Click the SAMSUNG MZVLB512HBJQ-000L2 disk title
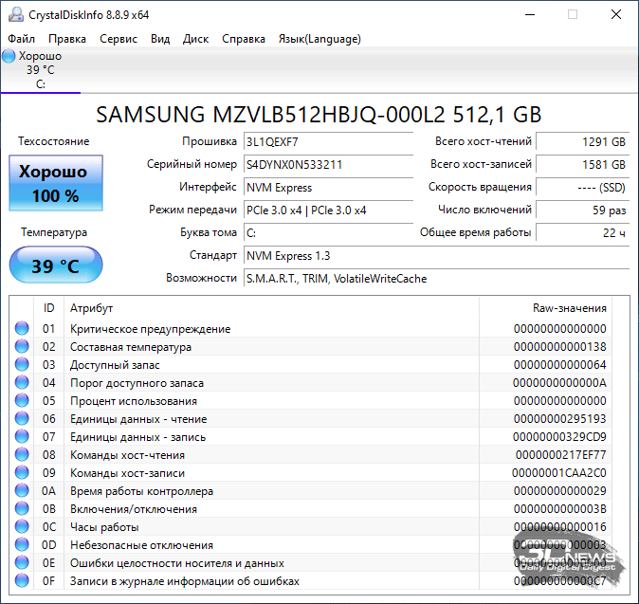The image size is (639, 604). [x=319, y=115]
